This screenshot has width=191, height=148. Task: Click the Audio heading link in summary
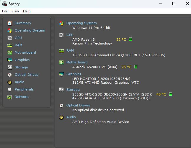pyautogui.click(x=71, y=117)
